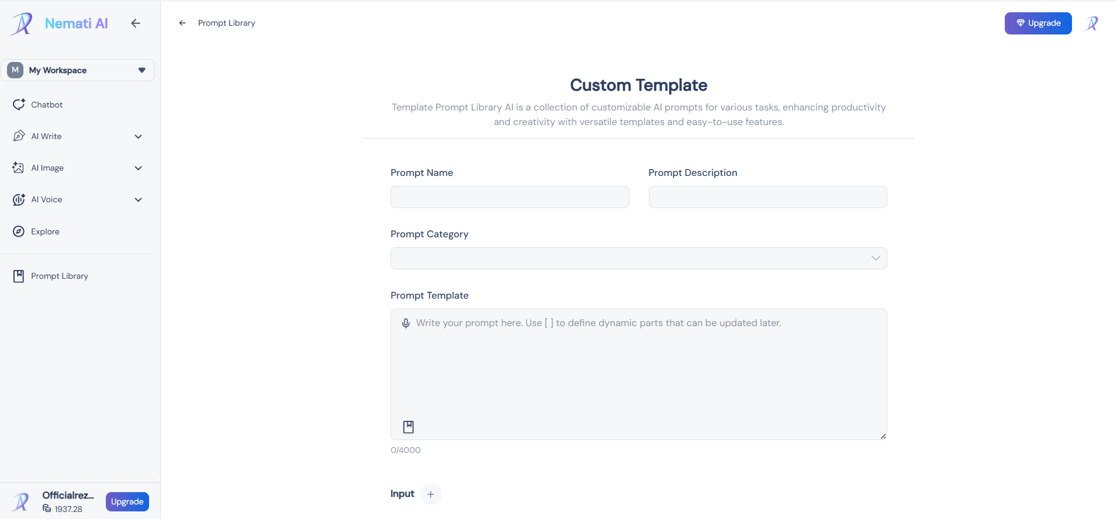This screenshot has width=1117, height=519.
Task: Expand the AI Image section
Action: coord(139,168)
